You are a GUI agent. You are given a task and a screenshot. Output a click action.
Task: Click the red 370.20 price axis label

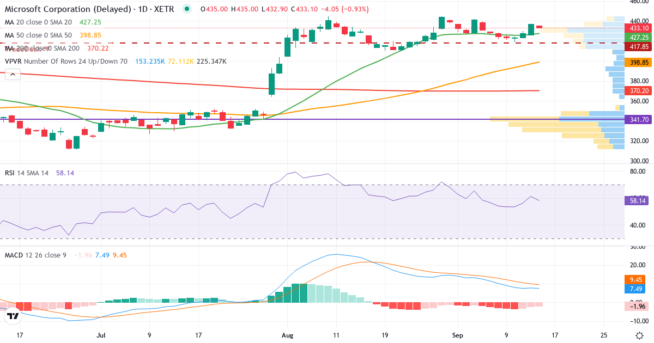(x=638, y=91)
